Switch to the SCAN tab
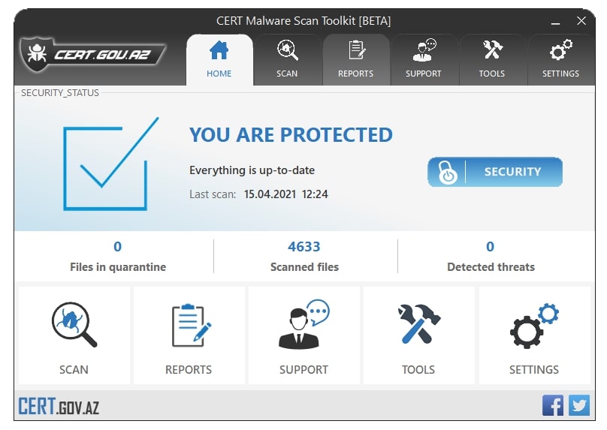This screenshot has width=607, height=430. click(x=287, y=60)
